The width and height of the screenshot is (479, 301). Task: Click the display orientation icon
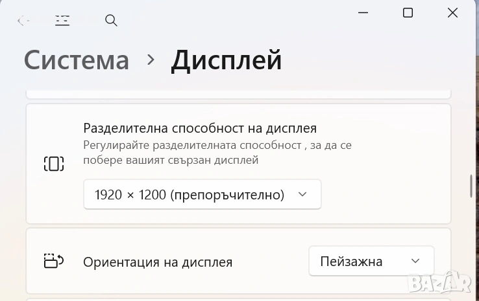coord(54,261)
